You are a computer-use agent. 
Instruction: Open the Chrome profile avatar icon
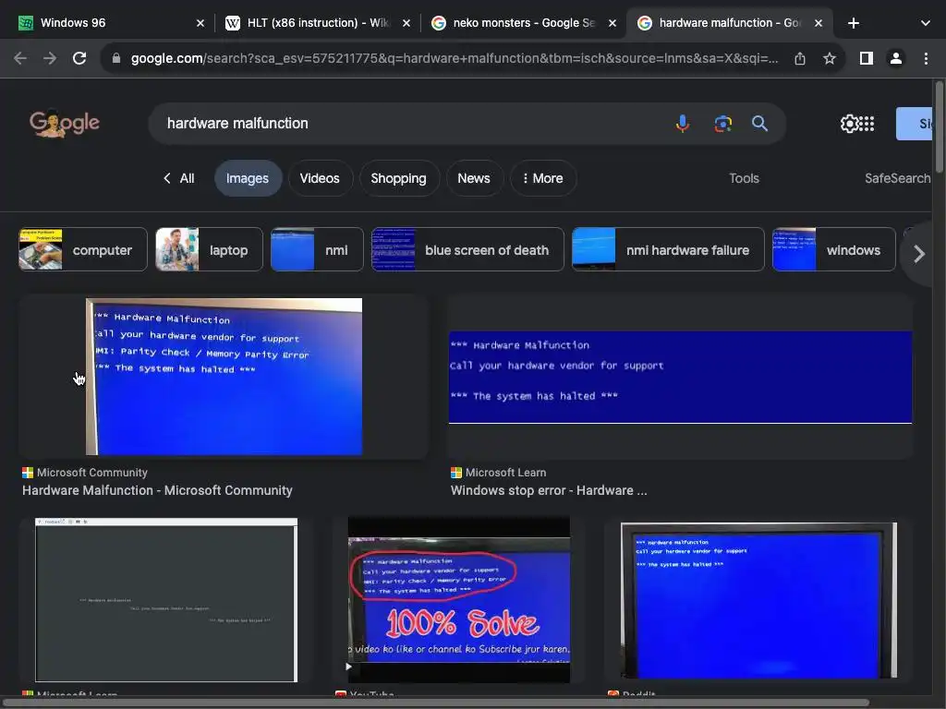(x=896, y=58)
